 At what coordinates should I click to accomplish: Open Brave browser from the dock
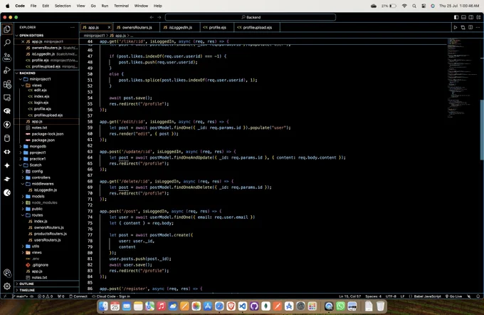[231, 306]
